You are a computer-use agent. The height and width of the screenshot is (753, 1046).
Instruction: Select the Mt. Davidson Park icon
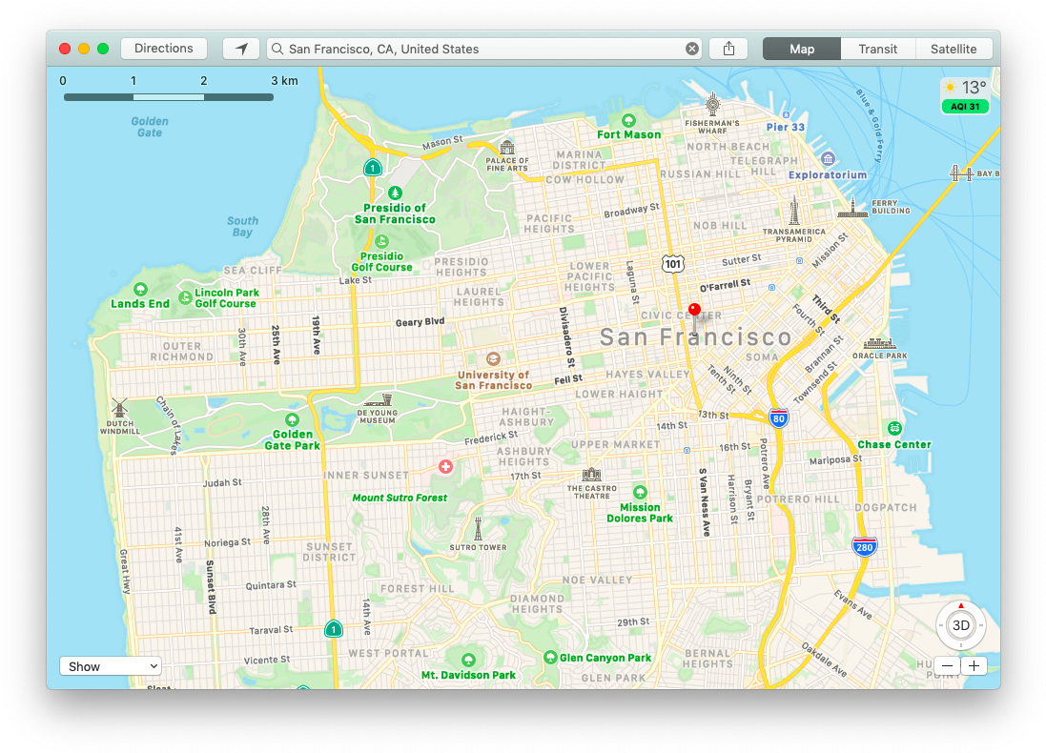pyautogui.click(x=468, y=661)
